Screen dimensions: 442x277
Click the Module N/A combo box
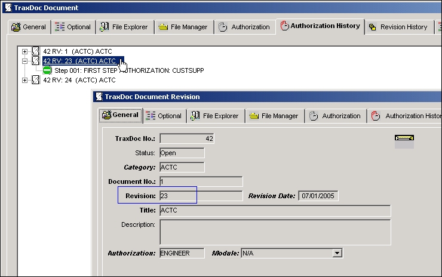[x=291, y=253]
